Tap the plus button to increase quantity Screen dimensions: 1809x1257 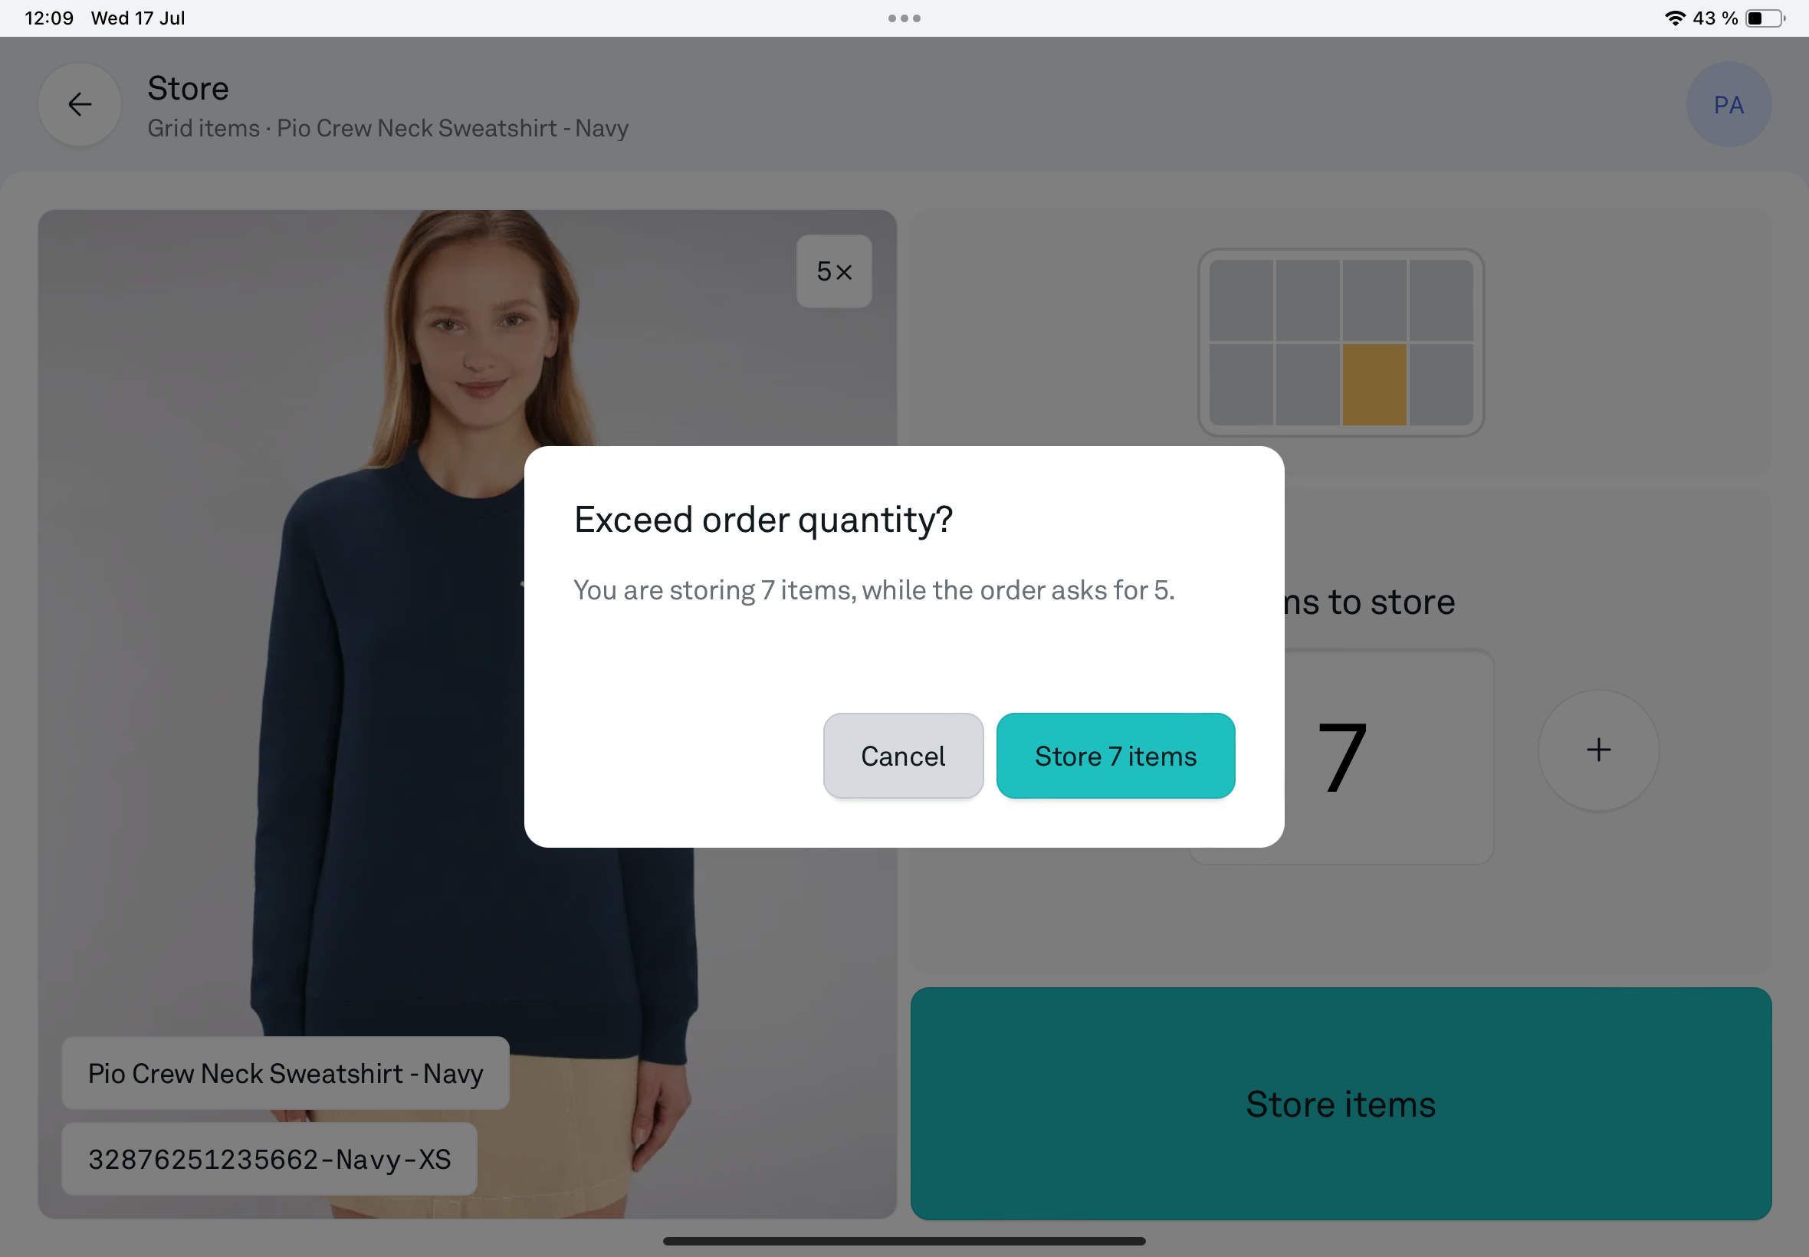point(1598,750)
